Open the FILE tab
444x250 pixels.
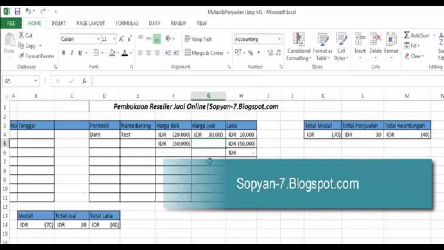click(x=11, y=23)
